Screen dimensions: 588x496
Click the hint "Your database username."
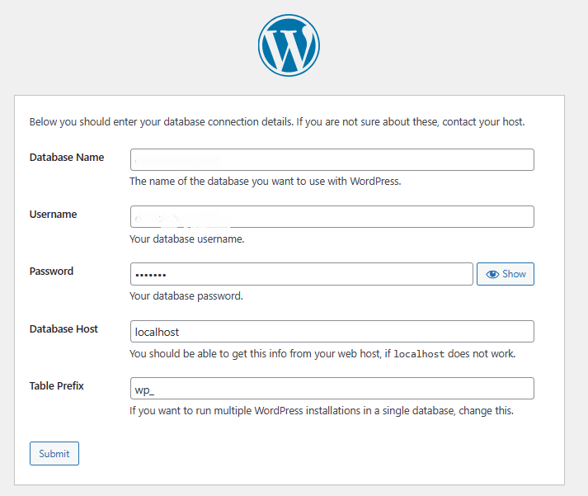click(x=186, y=239)
